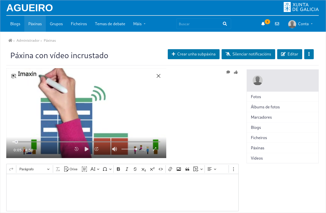Screen dimensions: 326x213
Task: Go to the Blogs navigation tab
Action: pos(15,24)
